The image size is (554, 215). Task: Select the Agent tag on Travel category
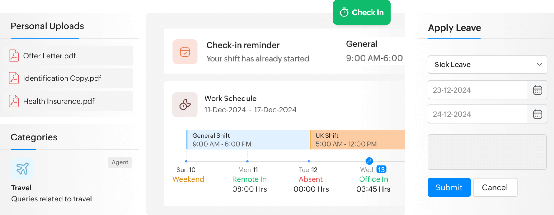coord(120,162)
